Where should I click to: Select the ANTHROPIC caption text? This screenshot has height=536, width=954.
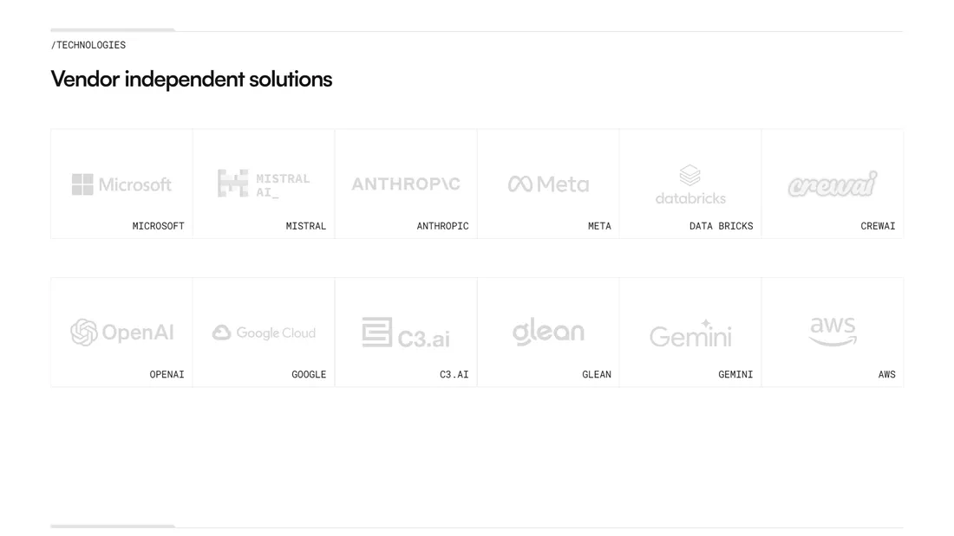point(442,226)
